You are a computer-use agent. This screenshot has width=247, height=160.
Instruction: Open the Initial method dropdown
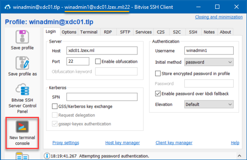(x=209, y=62)
